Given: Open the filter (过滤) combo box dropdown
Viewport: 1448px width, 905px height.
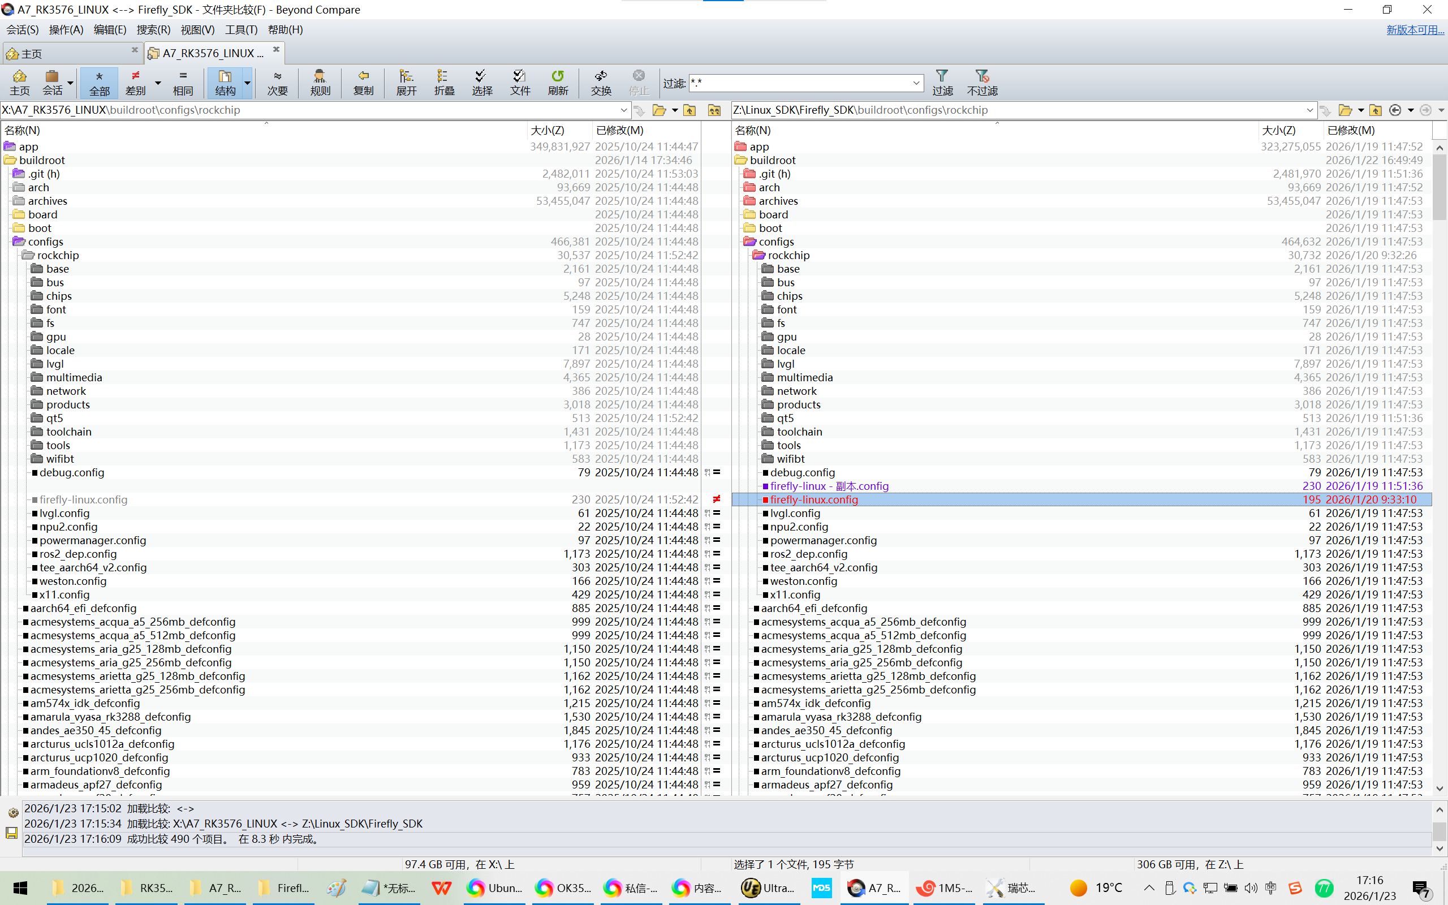Looking at the screenshot, I should tap(916, 83).
